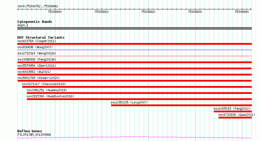Screen dimensions: 260x141
Task: Click the ruler's left arrow end
Action: point(18,9)
